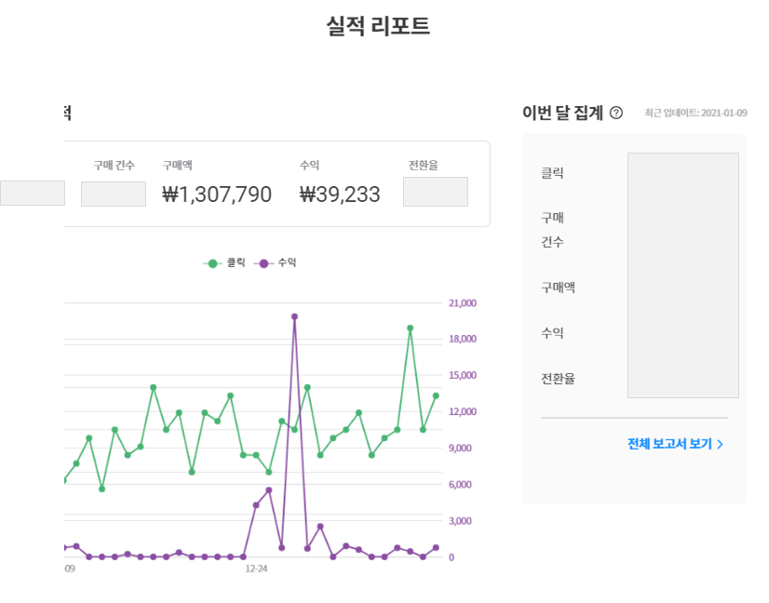The width and height of the screenshot is (769, 603).
Task: Click 클릭 label in monthly summary panel
Action: pyautogui.click(x=552, y=173)
